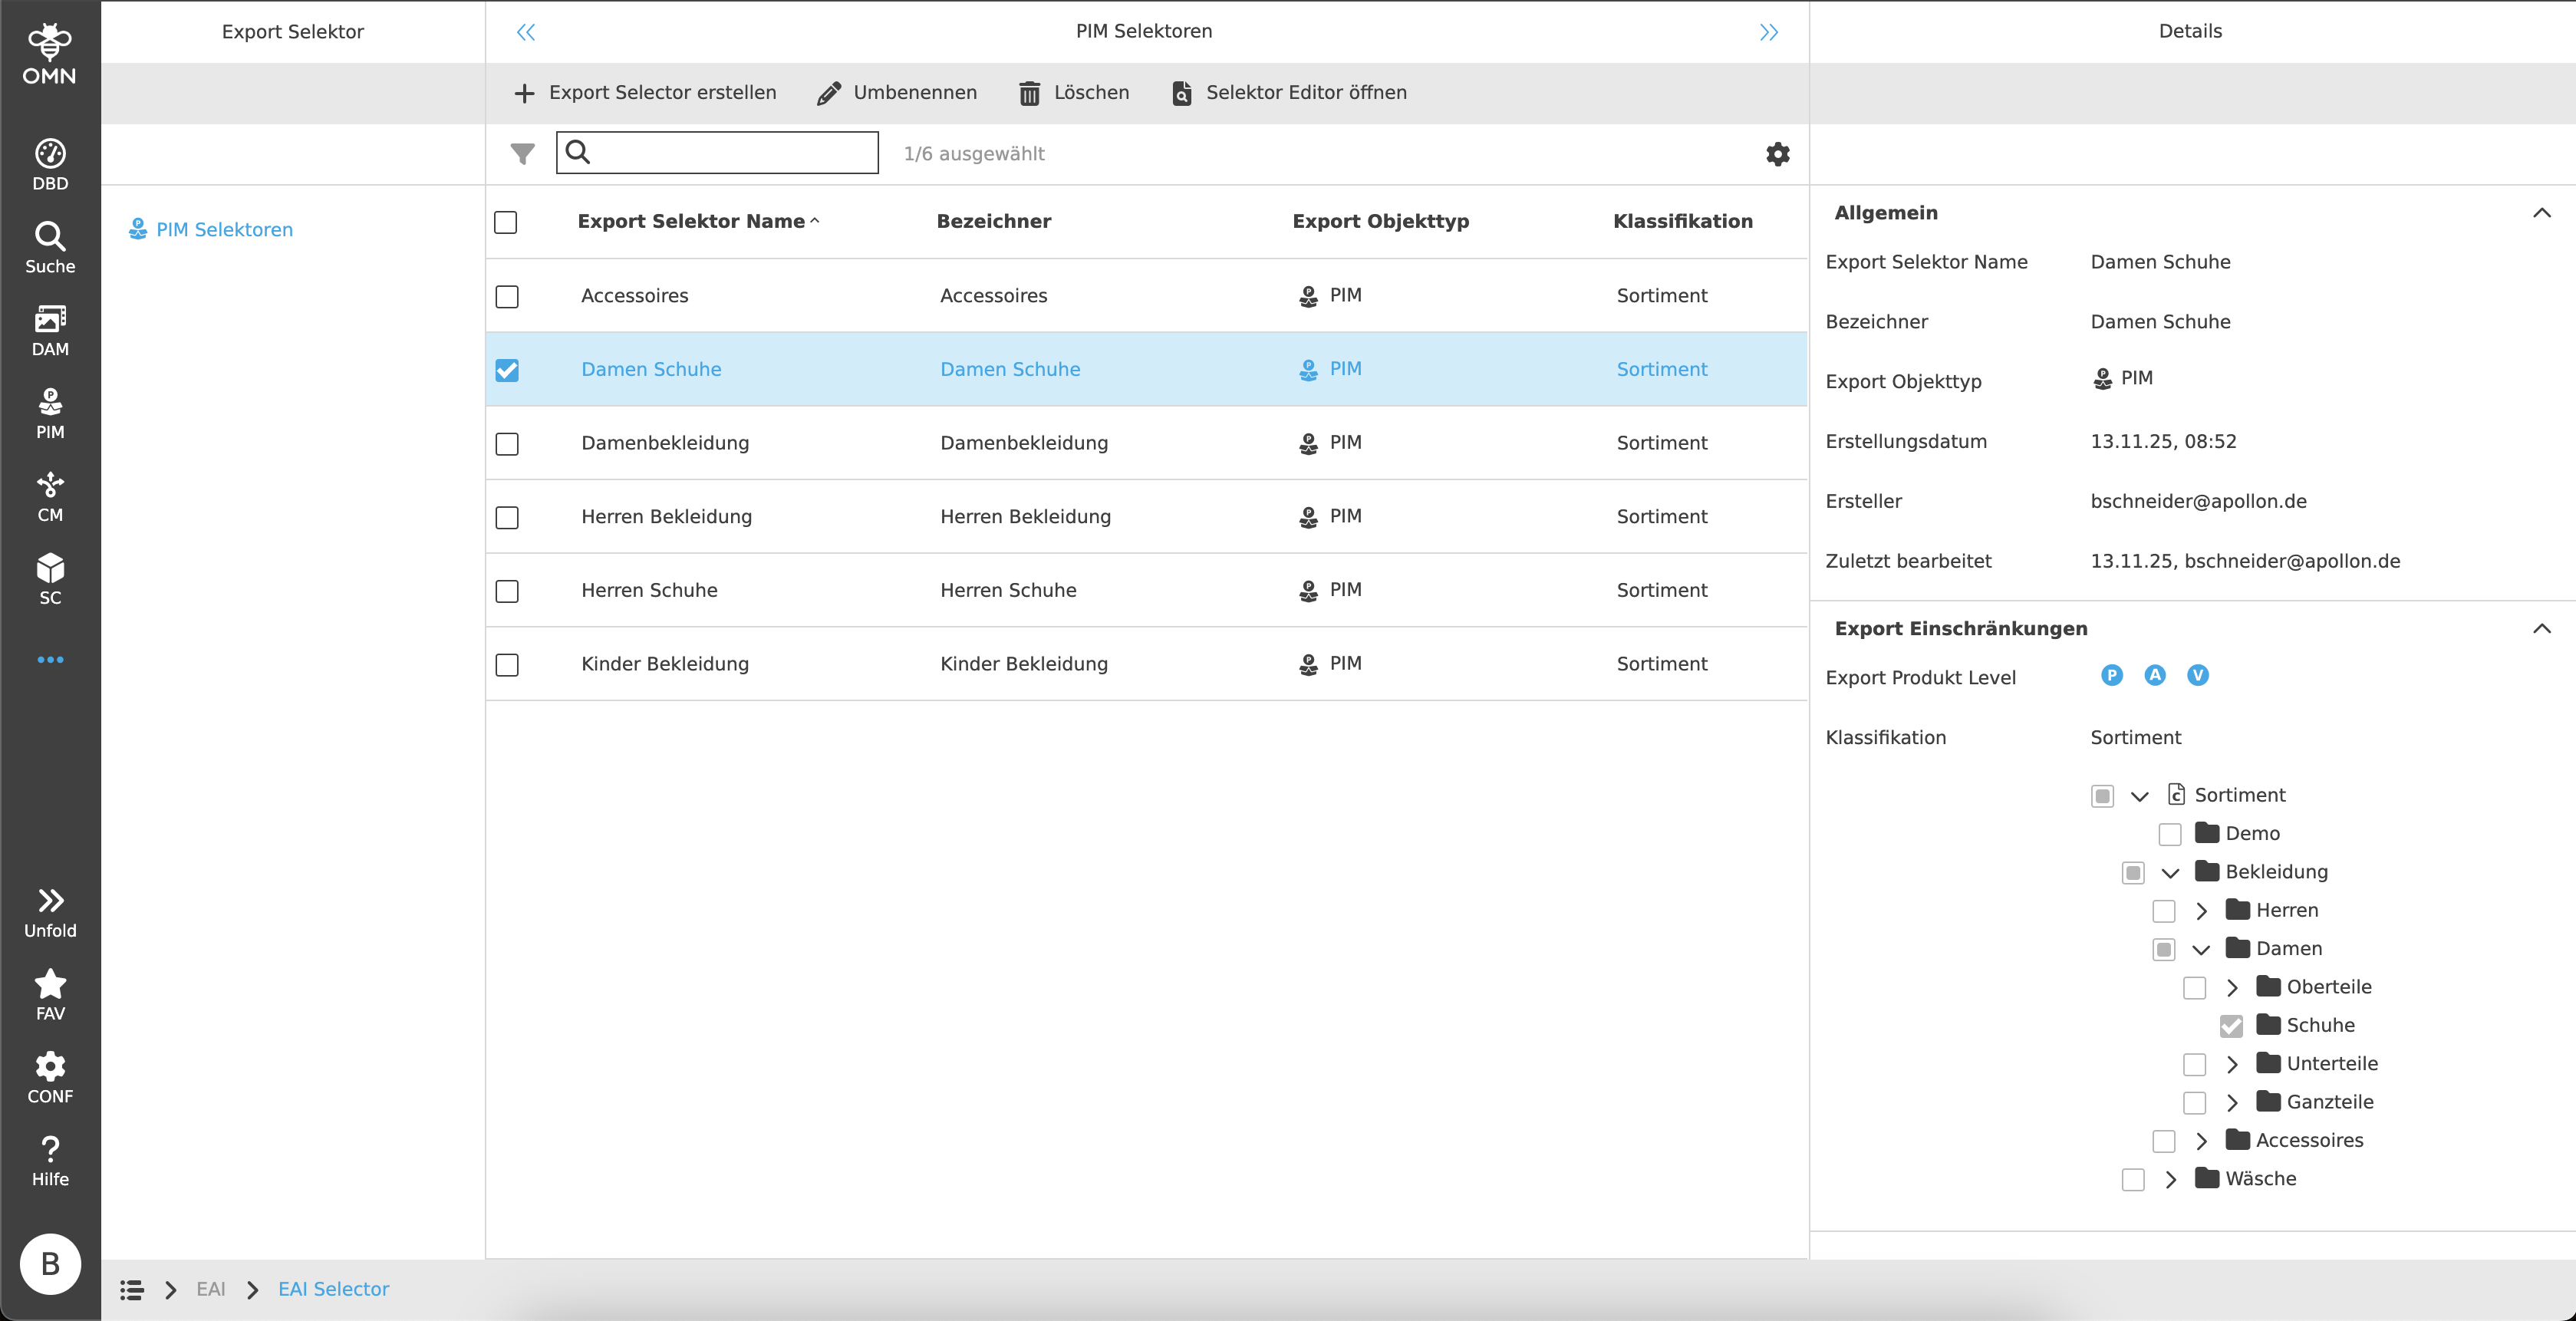Open the DBD dashboard module
This screenshot has width=2576, height=1321.
(x=50, y=164)
